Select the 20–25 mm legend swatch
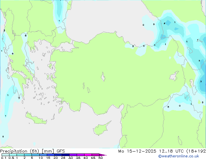206x159 pixels. tap(58, 155)
